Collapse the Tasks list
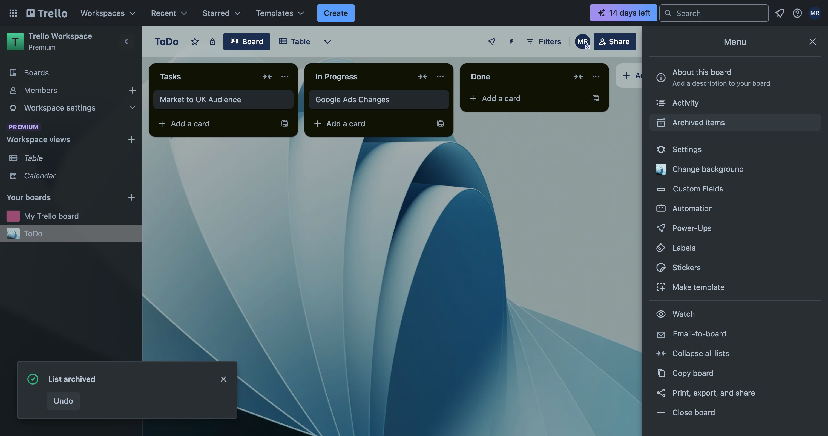 267,77
